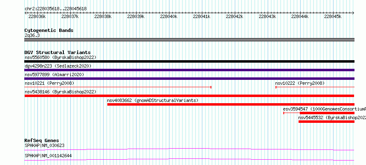This screenshot has width=366, height=165.
Task: Select SPHKAP NM_001142644 gene track line
Action: [189, 159]
